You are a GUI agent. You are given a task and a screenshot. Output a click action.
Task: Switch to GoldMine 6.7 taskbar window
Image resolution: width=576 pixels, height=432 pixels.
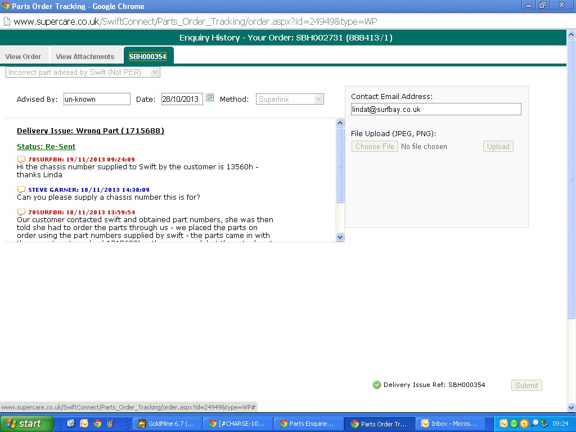tap(166, 424)
